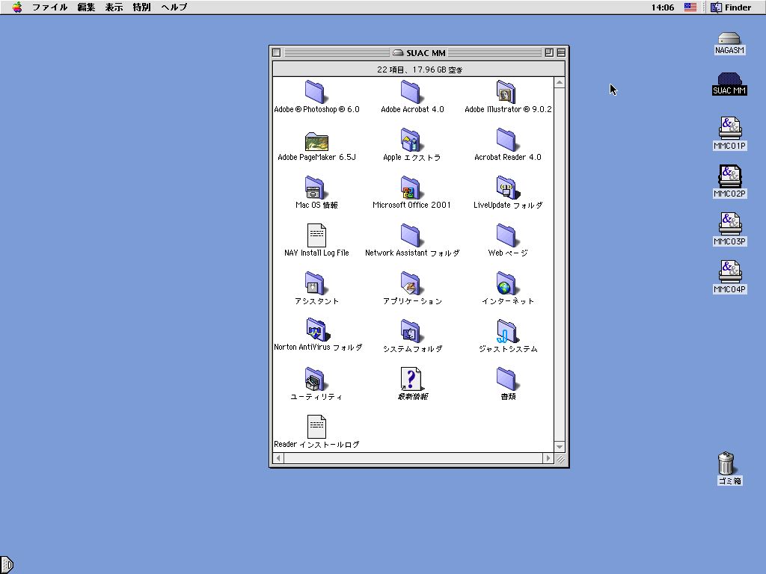Viewport: 766px width, 574px height.
Task: Select the Norton AntiVirus folder icon
Action: pyautogui.click(x=316, y=330)
